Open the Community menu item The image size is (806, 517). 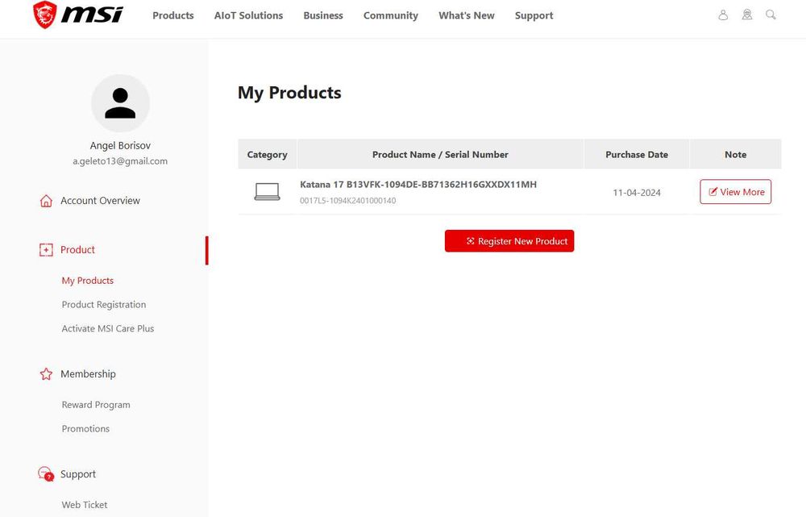pos(391,15)
